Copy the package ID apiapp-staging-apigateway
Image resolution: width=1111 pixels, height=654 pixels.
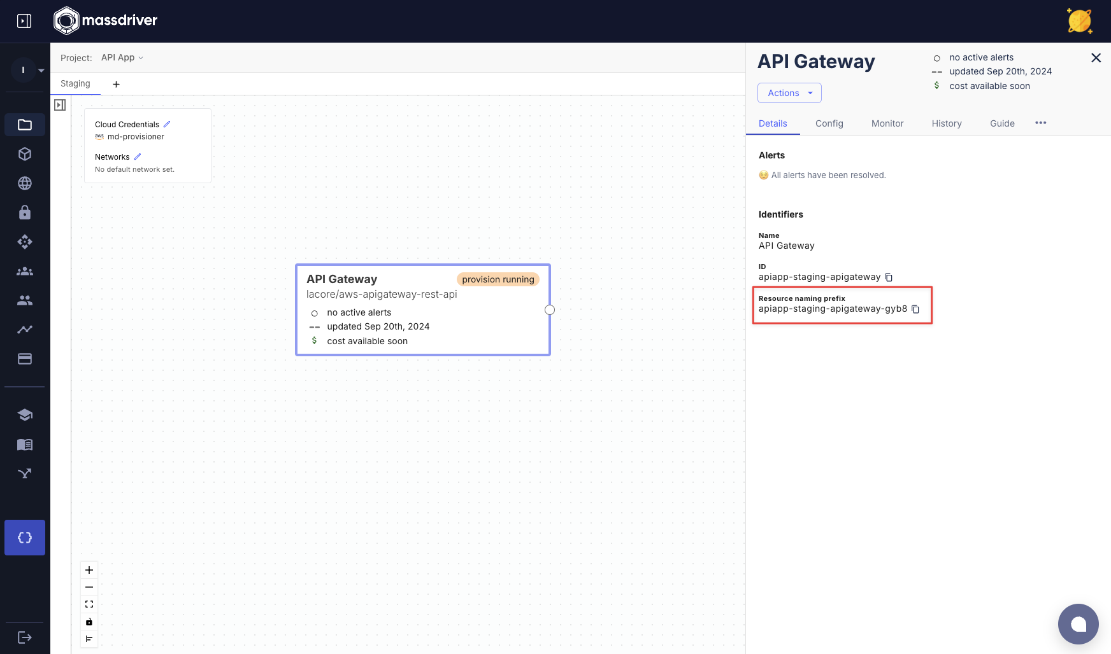(889, 277)
